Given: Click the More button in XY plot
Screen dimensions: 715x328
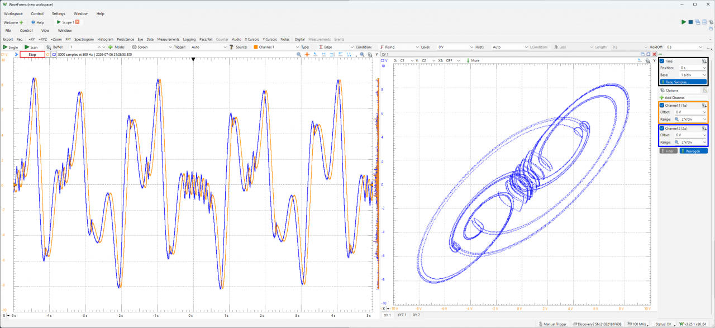Looking at the screenshot, I should (x=472, y=60).
